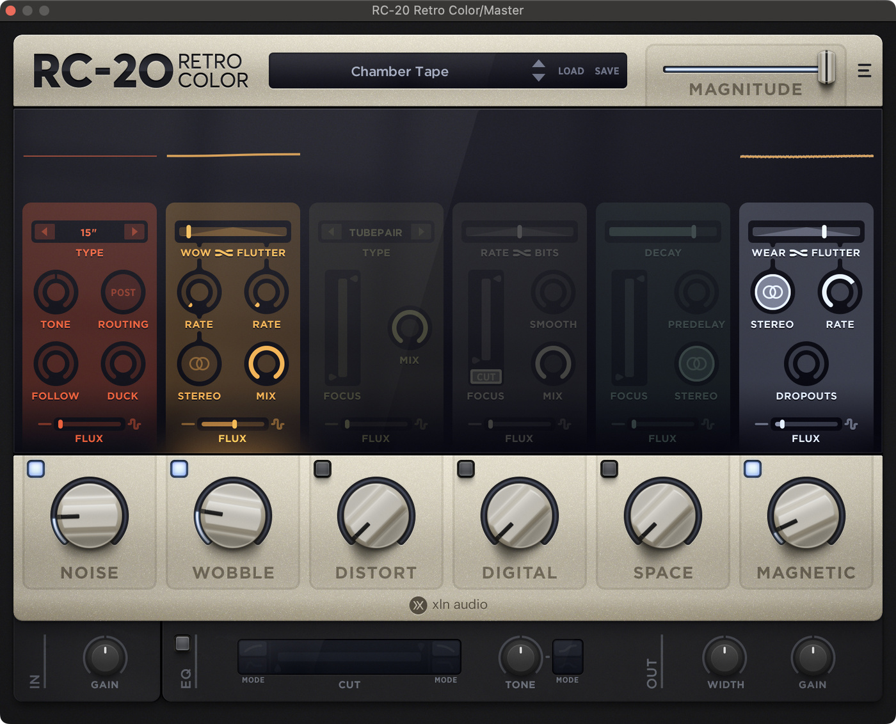Viewport: 896px width, 724px height.
Task: Click the Magnetic Rate knob
Action: click(840, 292)
